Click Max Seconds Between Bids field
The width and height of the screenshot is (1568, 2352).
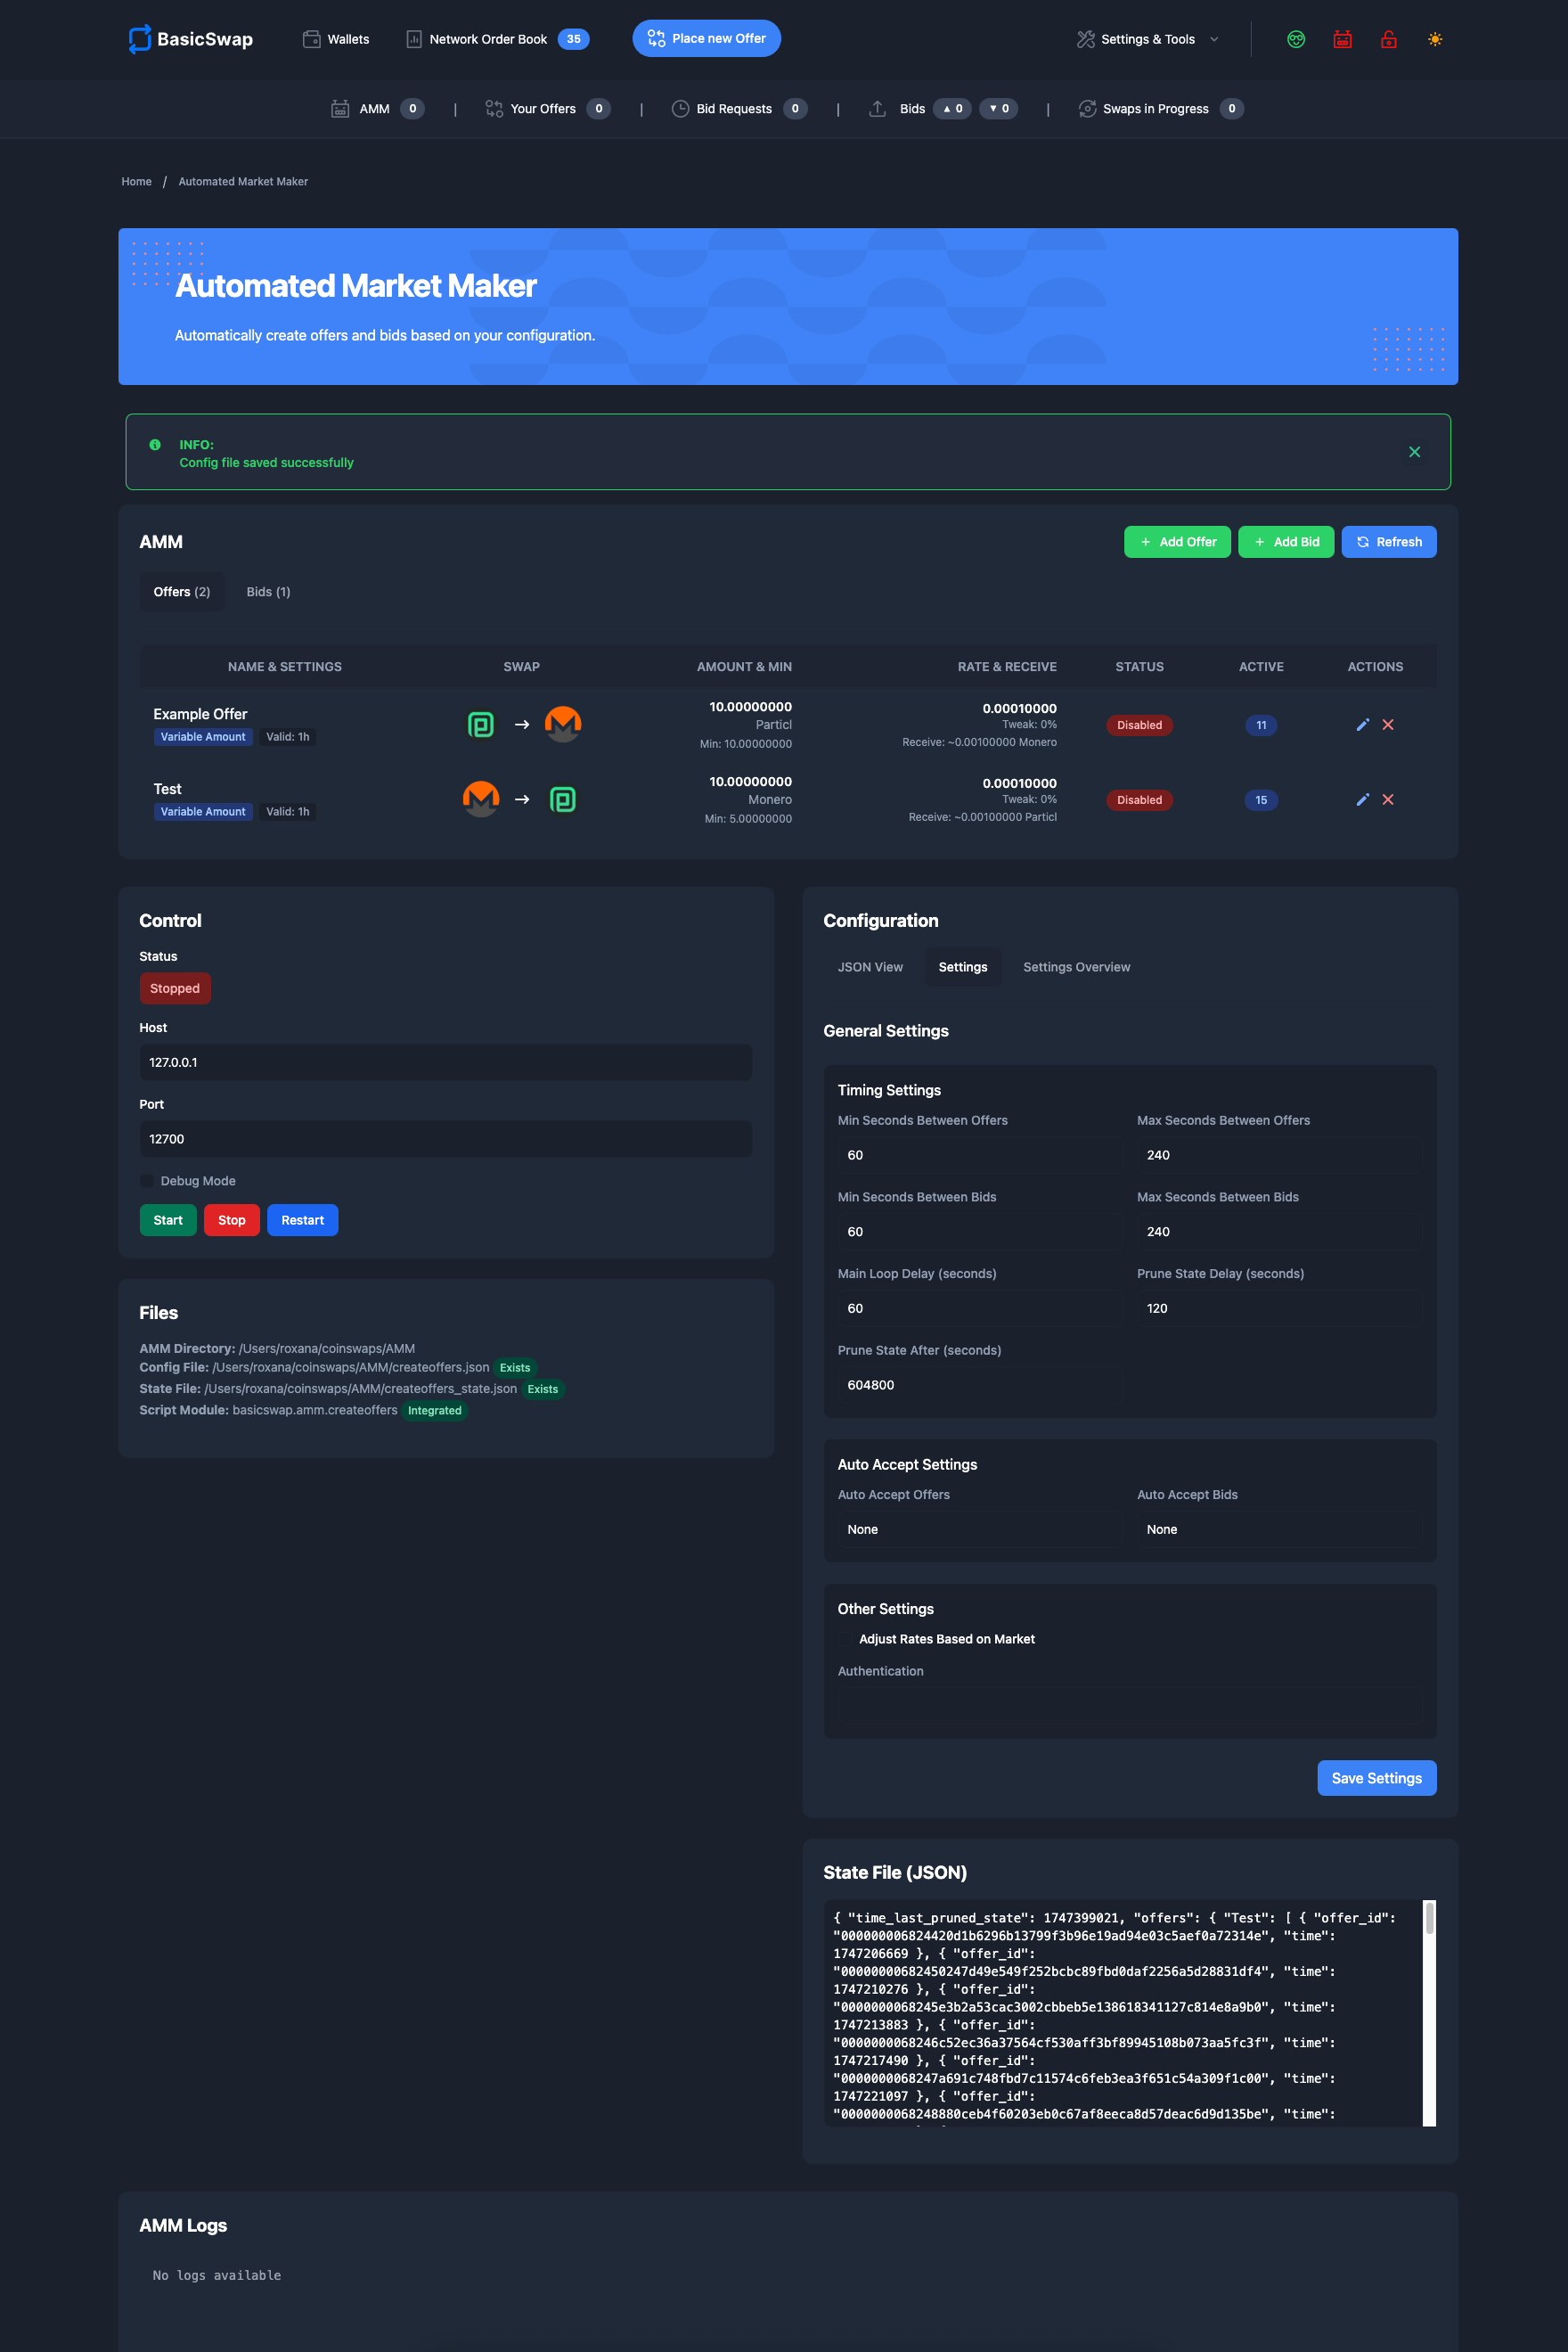[1279, 1233]
